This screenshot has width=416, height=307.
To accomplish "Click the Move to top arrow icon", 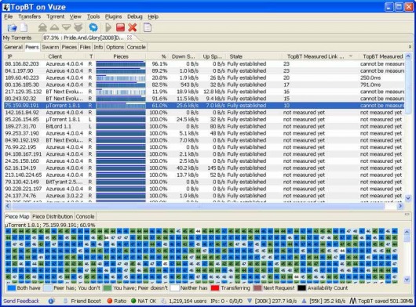I will coord(42,27).
